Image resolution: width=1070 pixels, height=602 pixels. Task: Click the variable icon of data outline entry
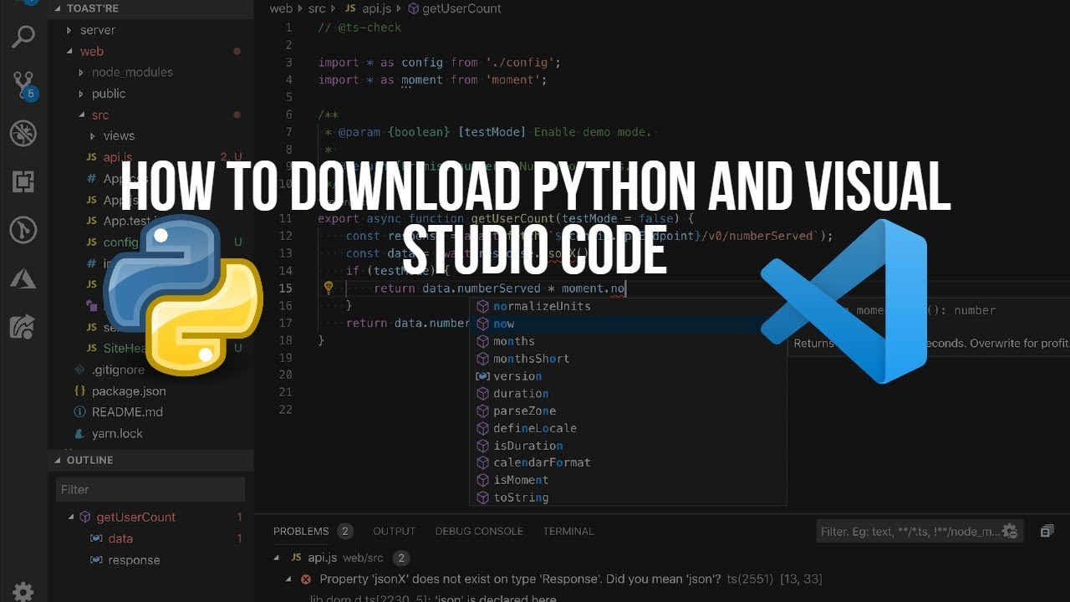[96, 538]
